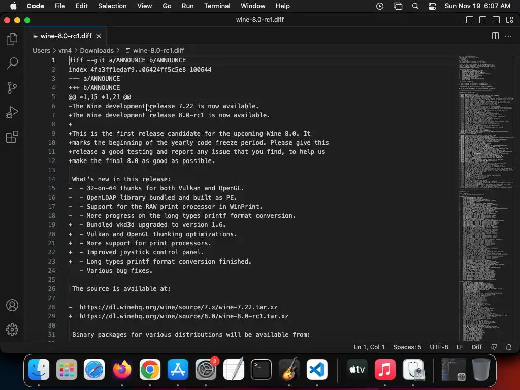520x390 pixels.
Task: Click vm4 in the breadcrumb path
Action: click(x=65, y=50)
